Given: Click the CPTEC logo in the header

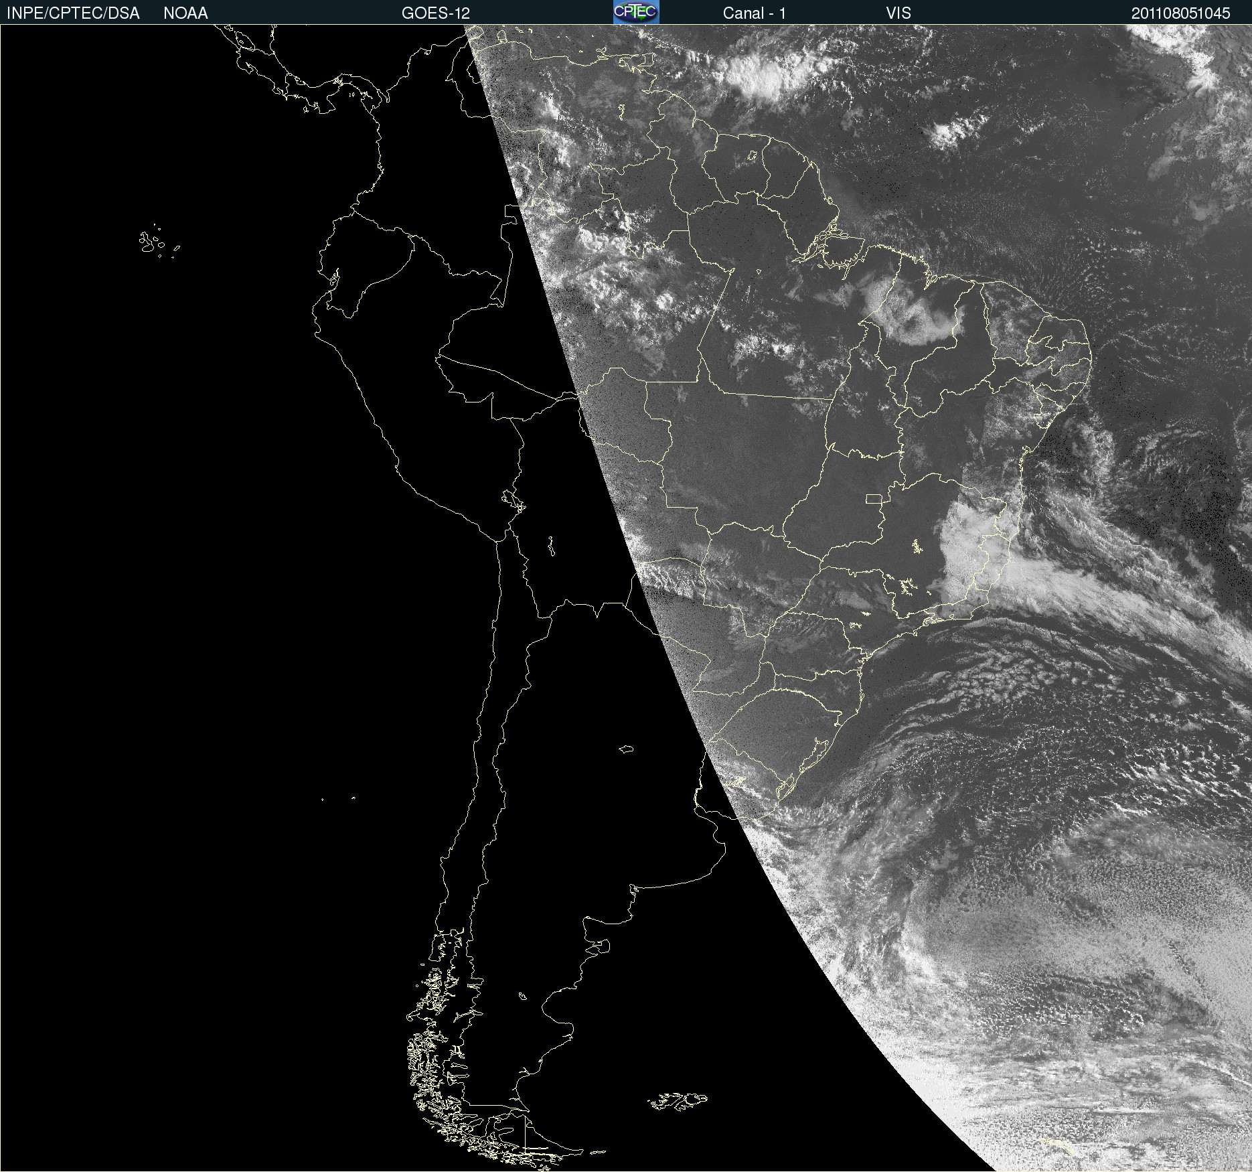Looking at the screenshot, I should click(636, 12).
